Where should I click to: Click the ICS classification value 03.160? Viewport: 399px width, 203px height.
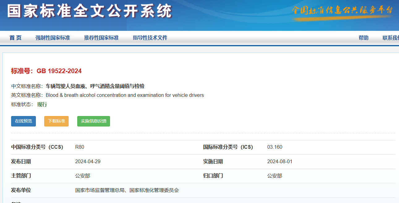coord(274,147)
